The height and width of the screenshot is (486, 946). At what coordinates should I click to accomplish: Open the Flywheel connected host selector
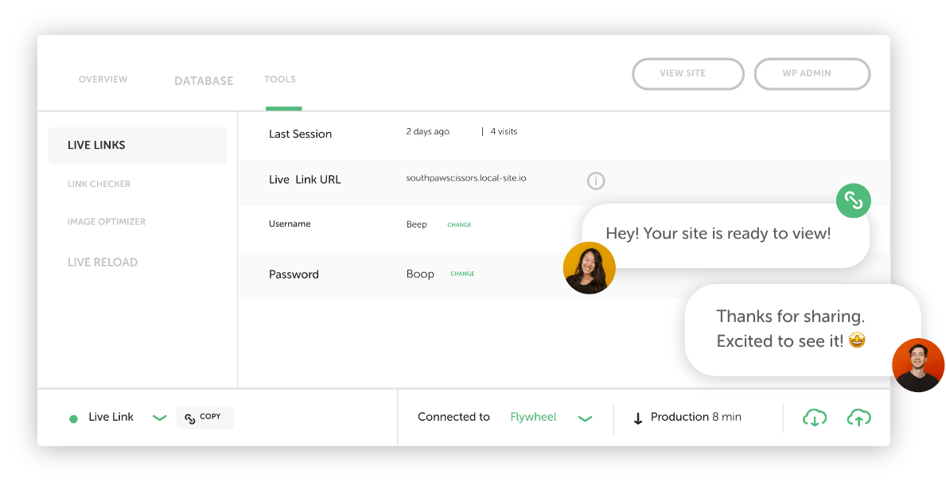pyautogui.click(x=533, y=418)
